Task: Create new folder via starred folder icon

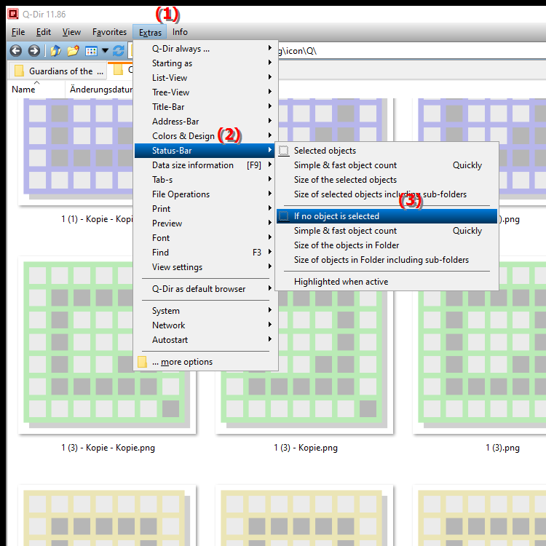Action: point(73,51)
